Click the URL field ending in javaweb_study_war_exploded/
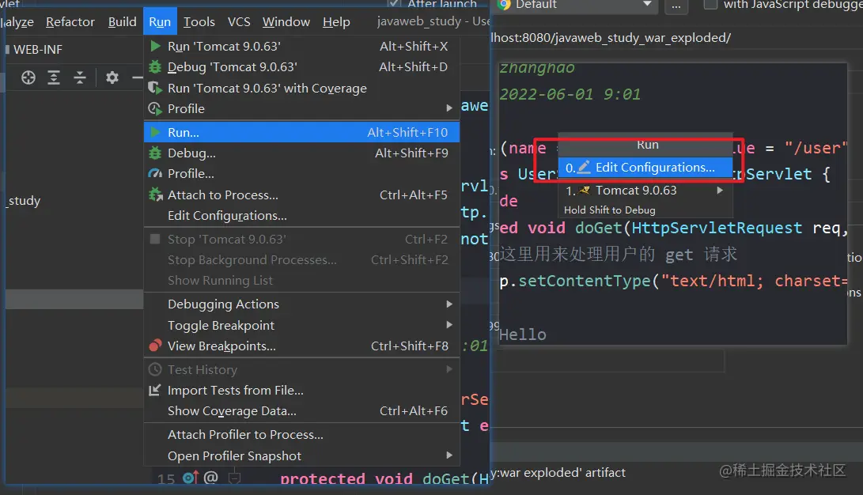863x495 pixels. click(x=611, y=37)
